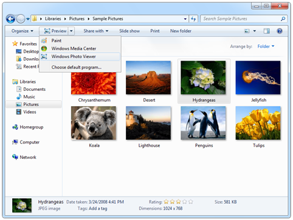Screen dimensions: 293x220
Task: Open Documents library in sidebar
Action: click(34, 89)
